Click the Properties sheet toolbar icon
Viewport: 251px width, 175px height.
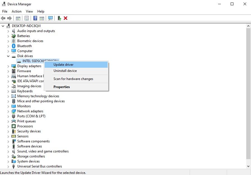point(26,18)
